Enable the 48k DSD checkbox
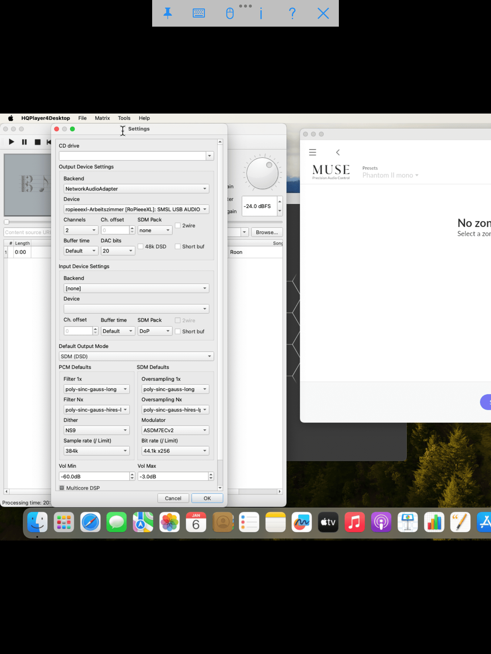Viewport: 491px width, 654px height. [x=141, y=246]
